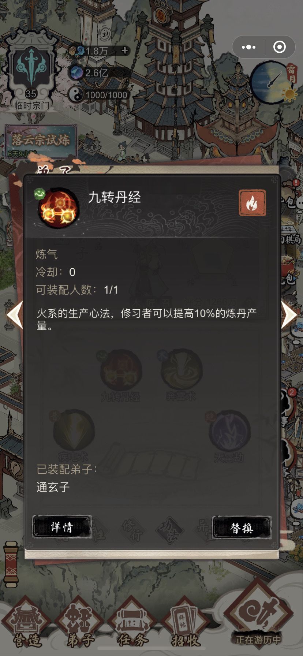Tap the 正在游历中 travel icon
The width and height of the screenshot is (303, 656).
[x=258, y=616]
